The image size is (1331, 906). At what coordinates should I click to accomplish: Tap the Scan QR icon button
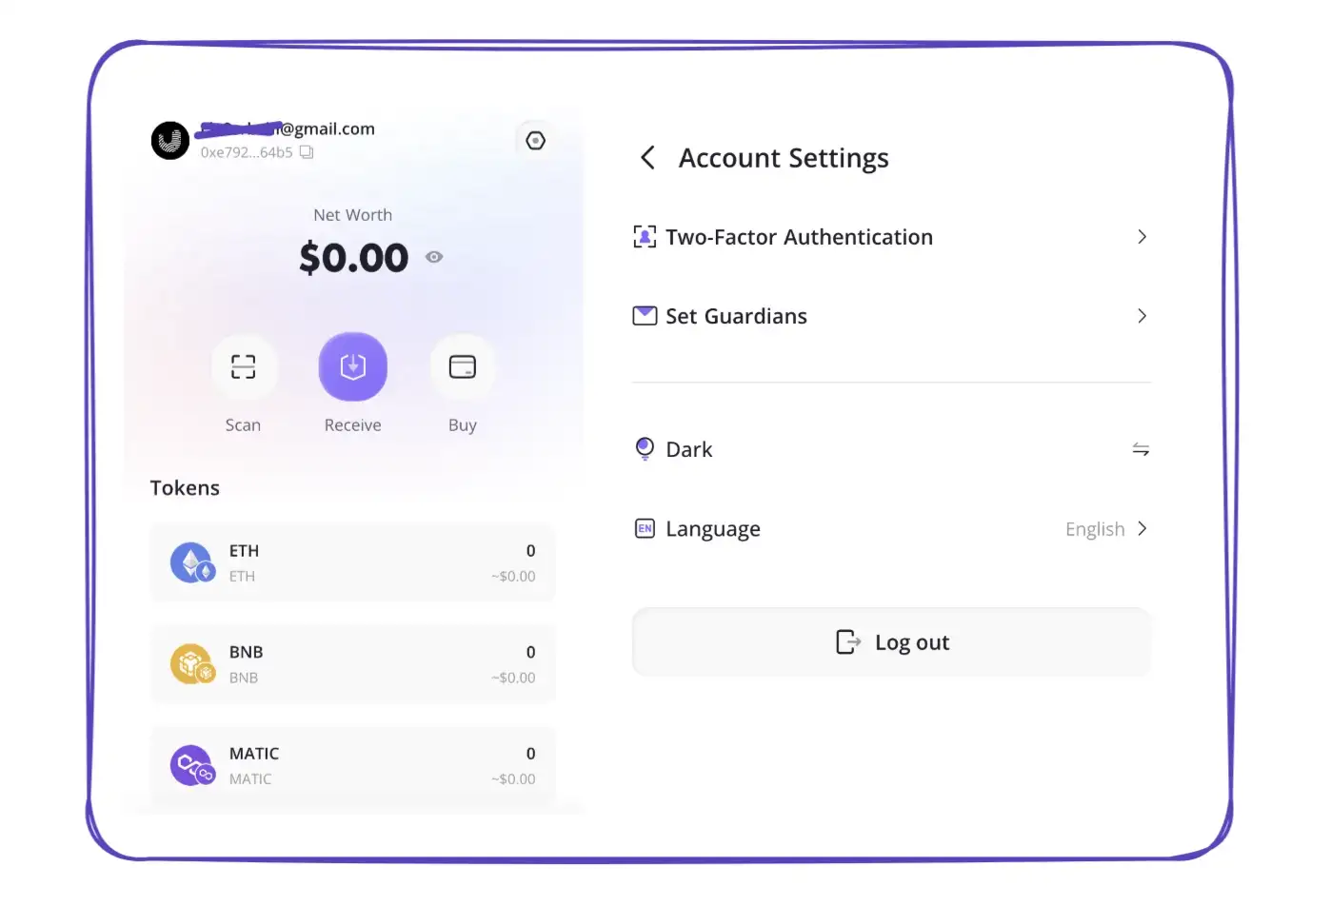tap(244, 366)
